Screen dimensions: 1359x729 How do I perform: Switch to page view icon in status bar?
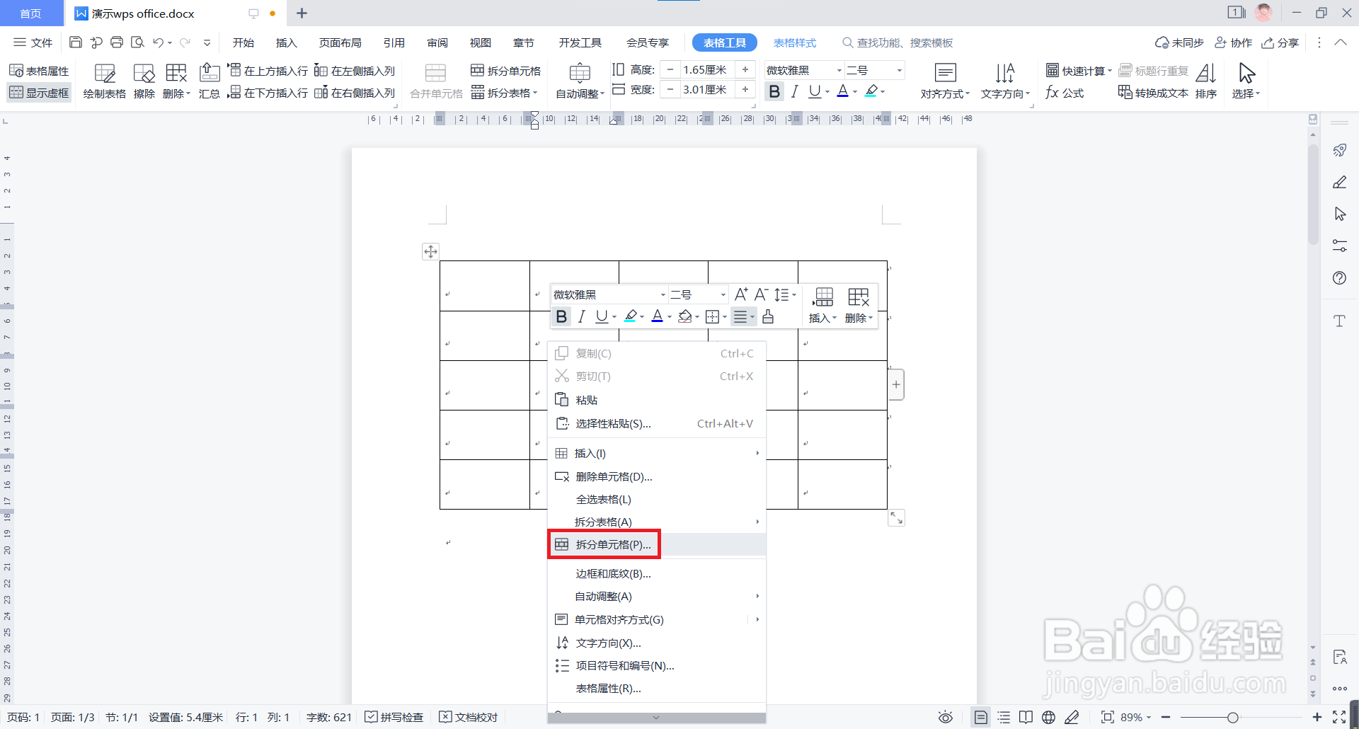pos(980,718)
